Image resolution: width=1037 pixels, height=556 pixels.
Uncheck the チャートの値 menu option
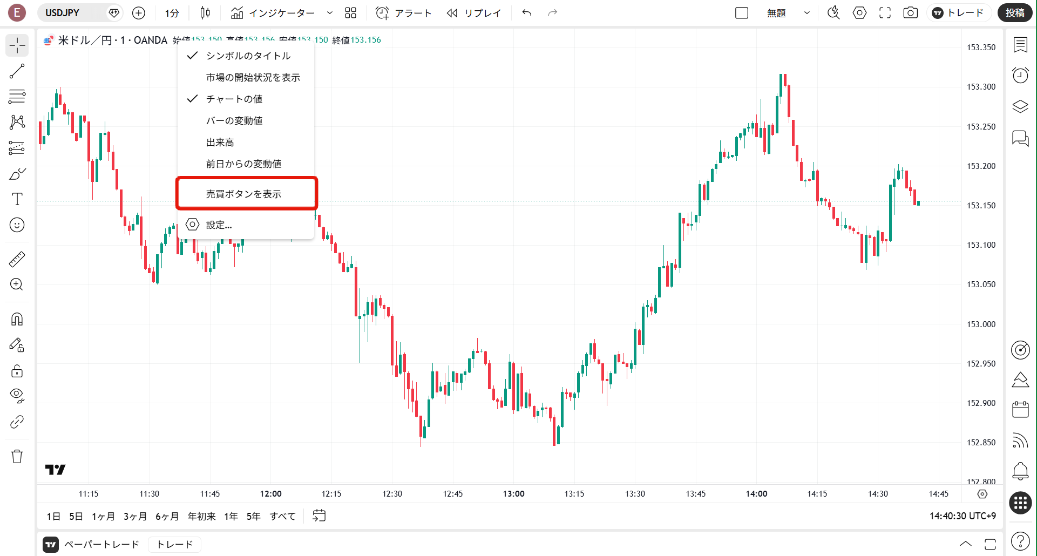pyautogui.click(x=235, y=99)
